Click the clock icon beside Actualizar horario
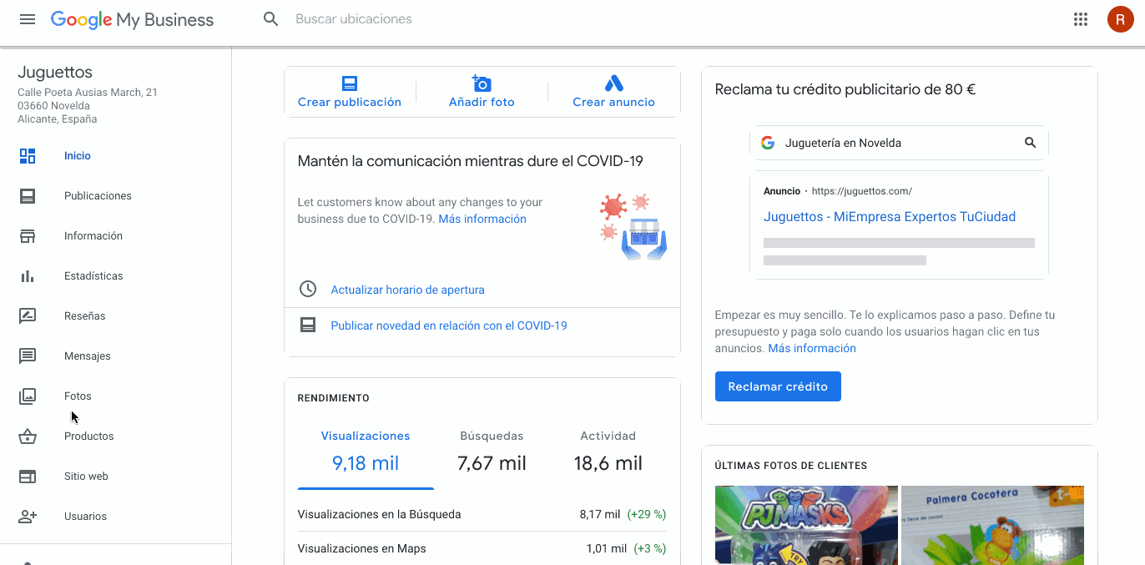This screenshot has height=565, width=1145. [308, 289]
